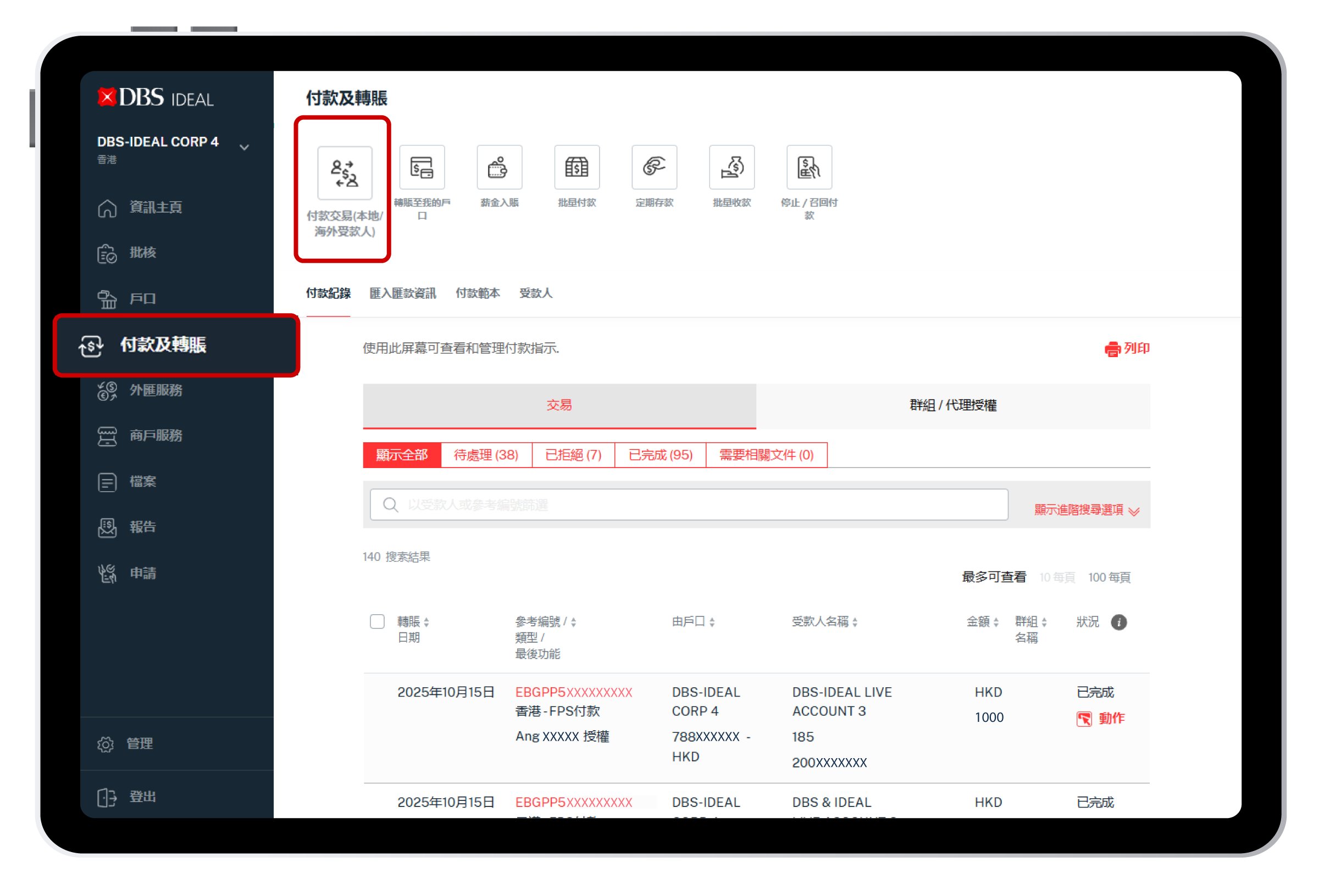This screenshot has height=879, width=1319.
Task: Expand DBS-IDEAL CORP 4 company dropdown
Action: 244,147
